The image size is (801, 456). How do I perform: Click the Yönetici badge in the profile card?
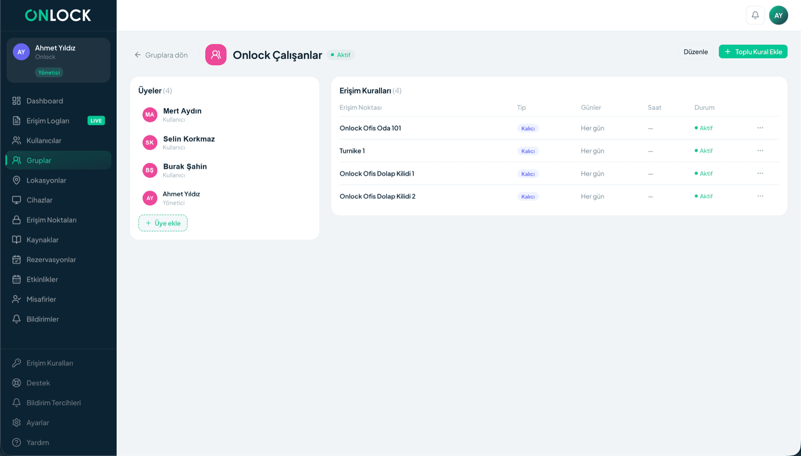(49, 73)
